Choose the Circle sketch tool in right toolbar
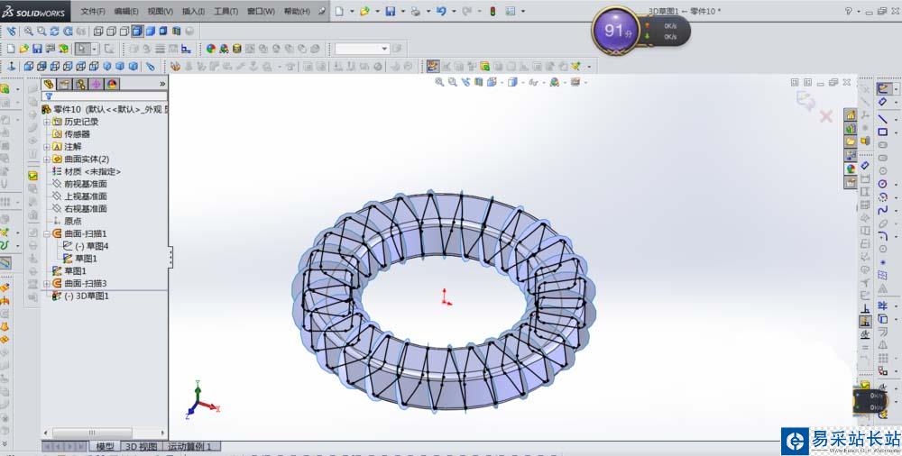Image resolution: width=902 pixels, height=456 pixels. click(x=882, y=184)
